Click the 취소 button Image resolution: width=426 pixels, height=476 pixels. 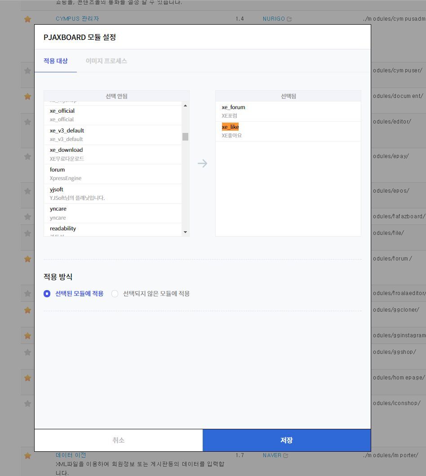[119, 440]
